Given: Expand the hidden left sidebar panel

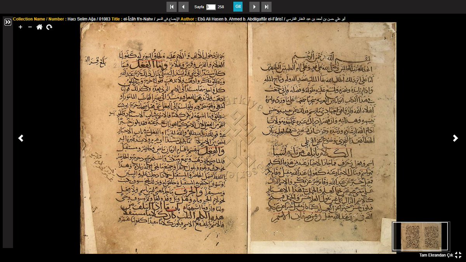Looking at the screenshot, I should (x=8, y=22).
